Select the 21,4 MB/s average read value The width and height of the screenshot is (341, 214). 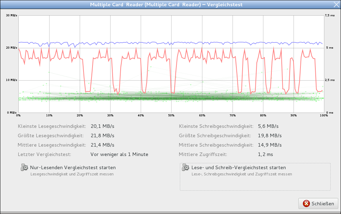(x=102, y=145)
